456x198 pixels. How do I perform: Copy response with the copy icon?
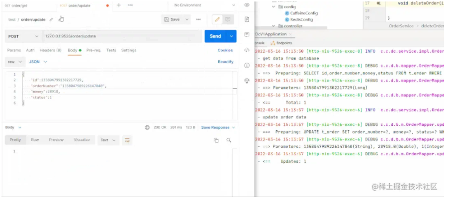216,140
